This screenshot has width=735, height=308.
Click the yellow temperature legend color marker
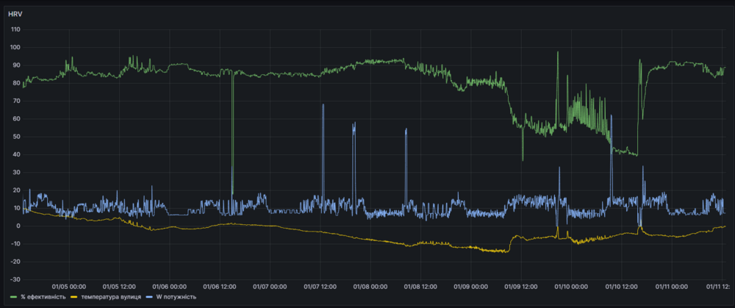pyautogui.click(x=75, y=298)
